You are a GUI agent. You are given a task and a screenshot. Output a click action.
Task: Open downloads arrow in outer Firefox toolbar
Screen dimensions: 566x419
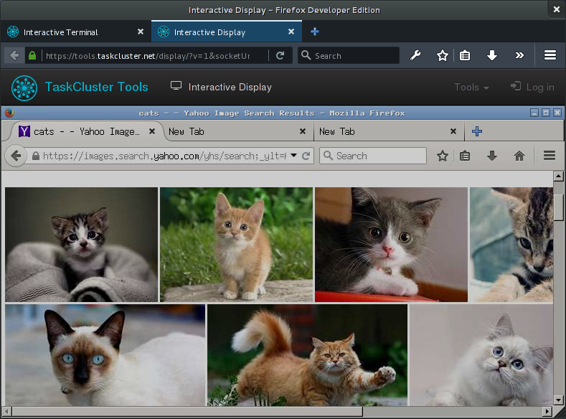491,55
